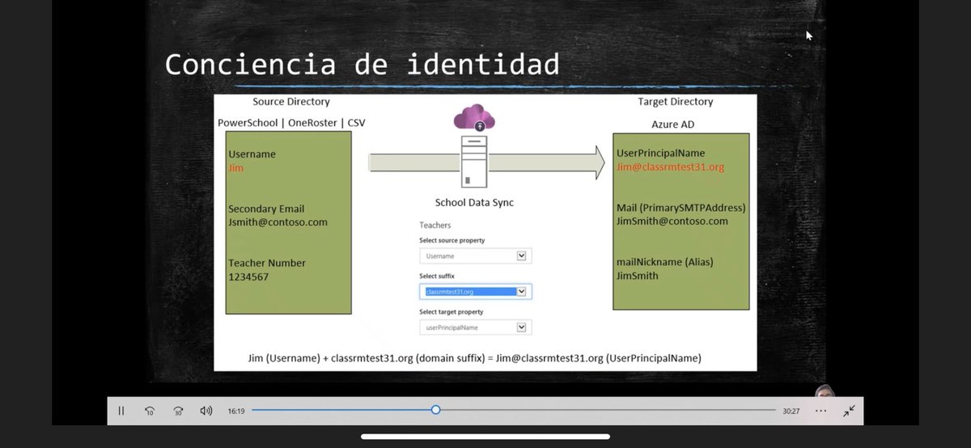Seek on the video progress bar handle

click(x=435, y=410)
